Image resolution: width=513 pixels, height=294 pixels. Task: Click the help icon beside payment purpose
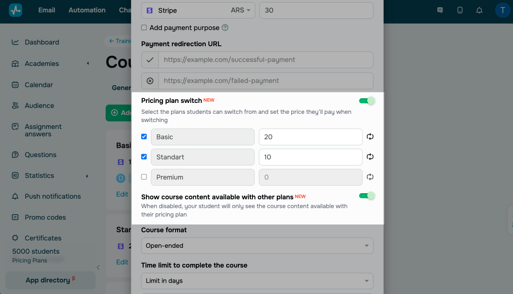point(225,28)
